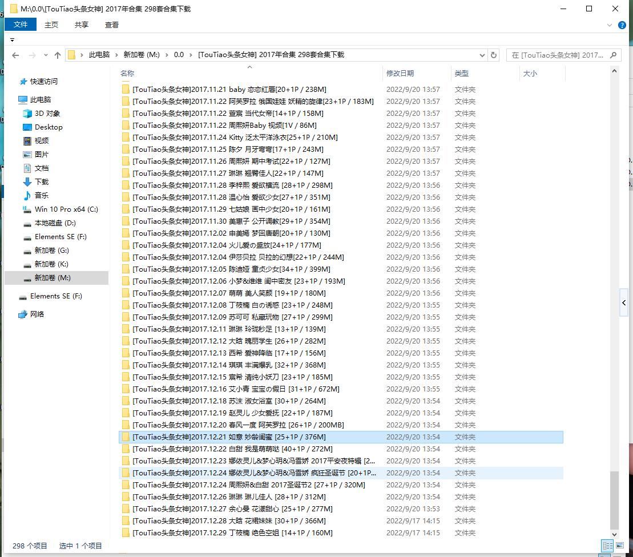
Task: Switch to the 查看 ribbon tab
Action: pyautogui.click(x=112, y=25)
